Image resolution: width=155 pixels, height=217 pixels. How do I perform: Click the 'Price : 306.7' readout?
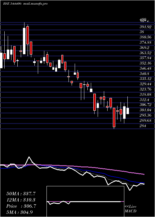click(x=21, y=206)
